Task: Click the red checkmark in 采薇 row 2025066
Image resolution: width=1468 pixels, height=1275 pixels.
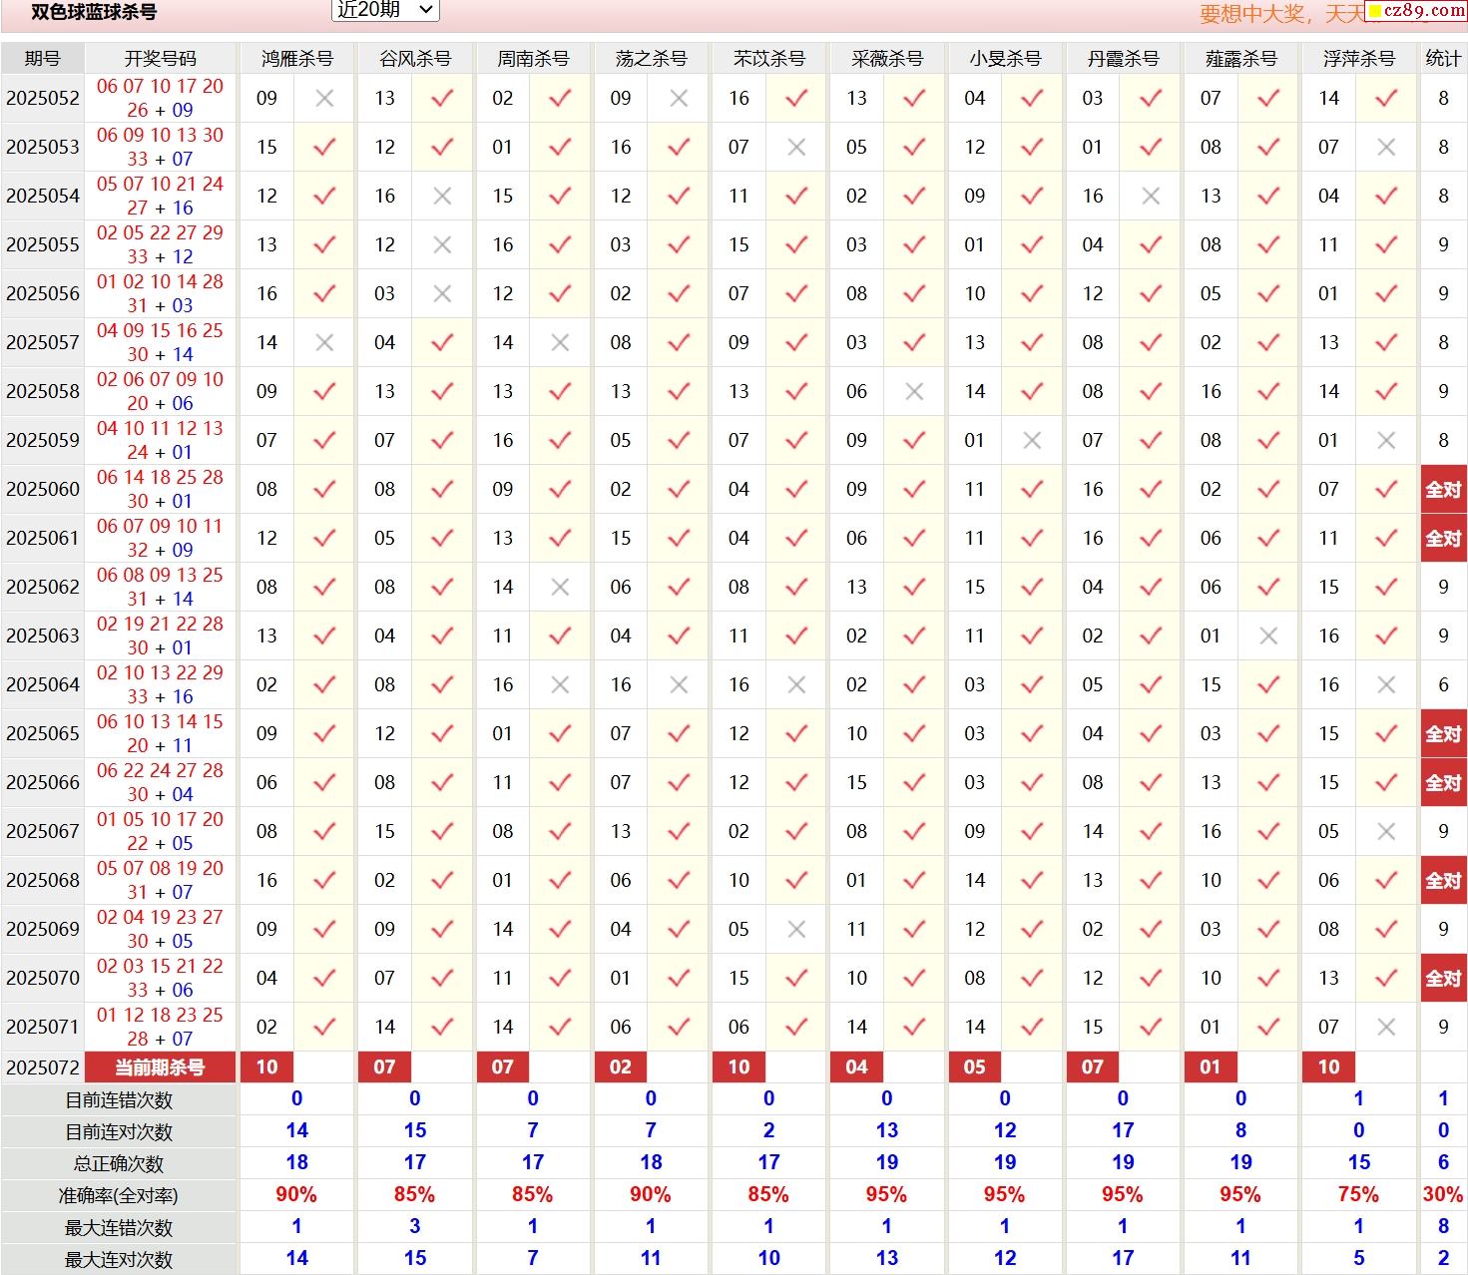Action: pyautogui.click(x=914, y=782)
